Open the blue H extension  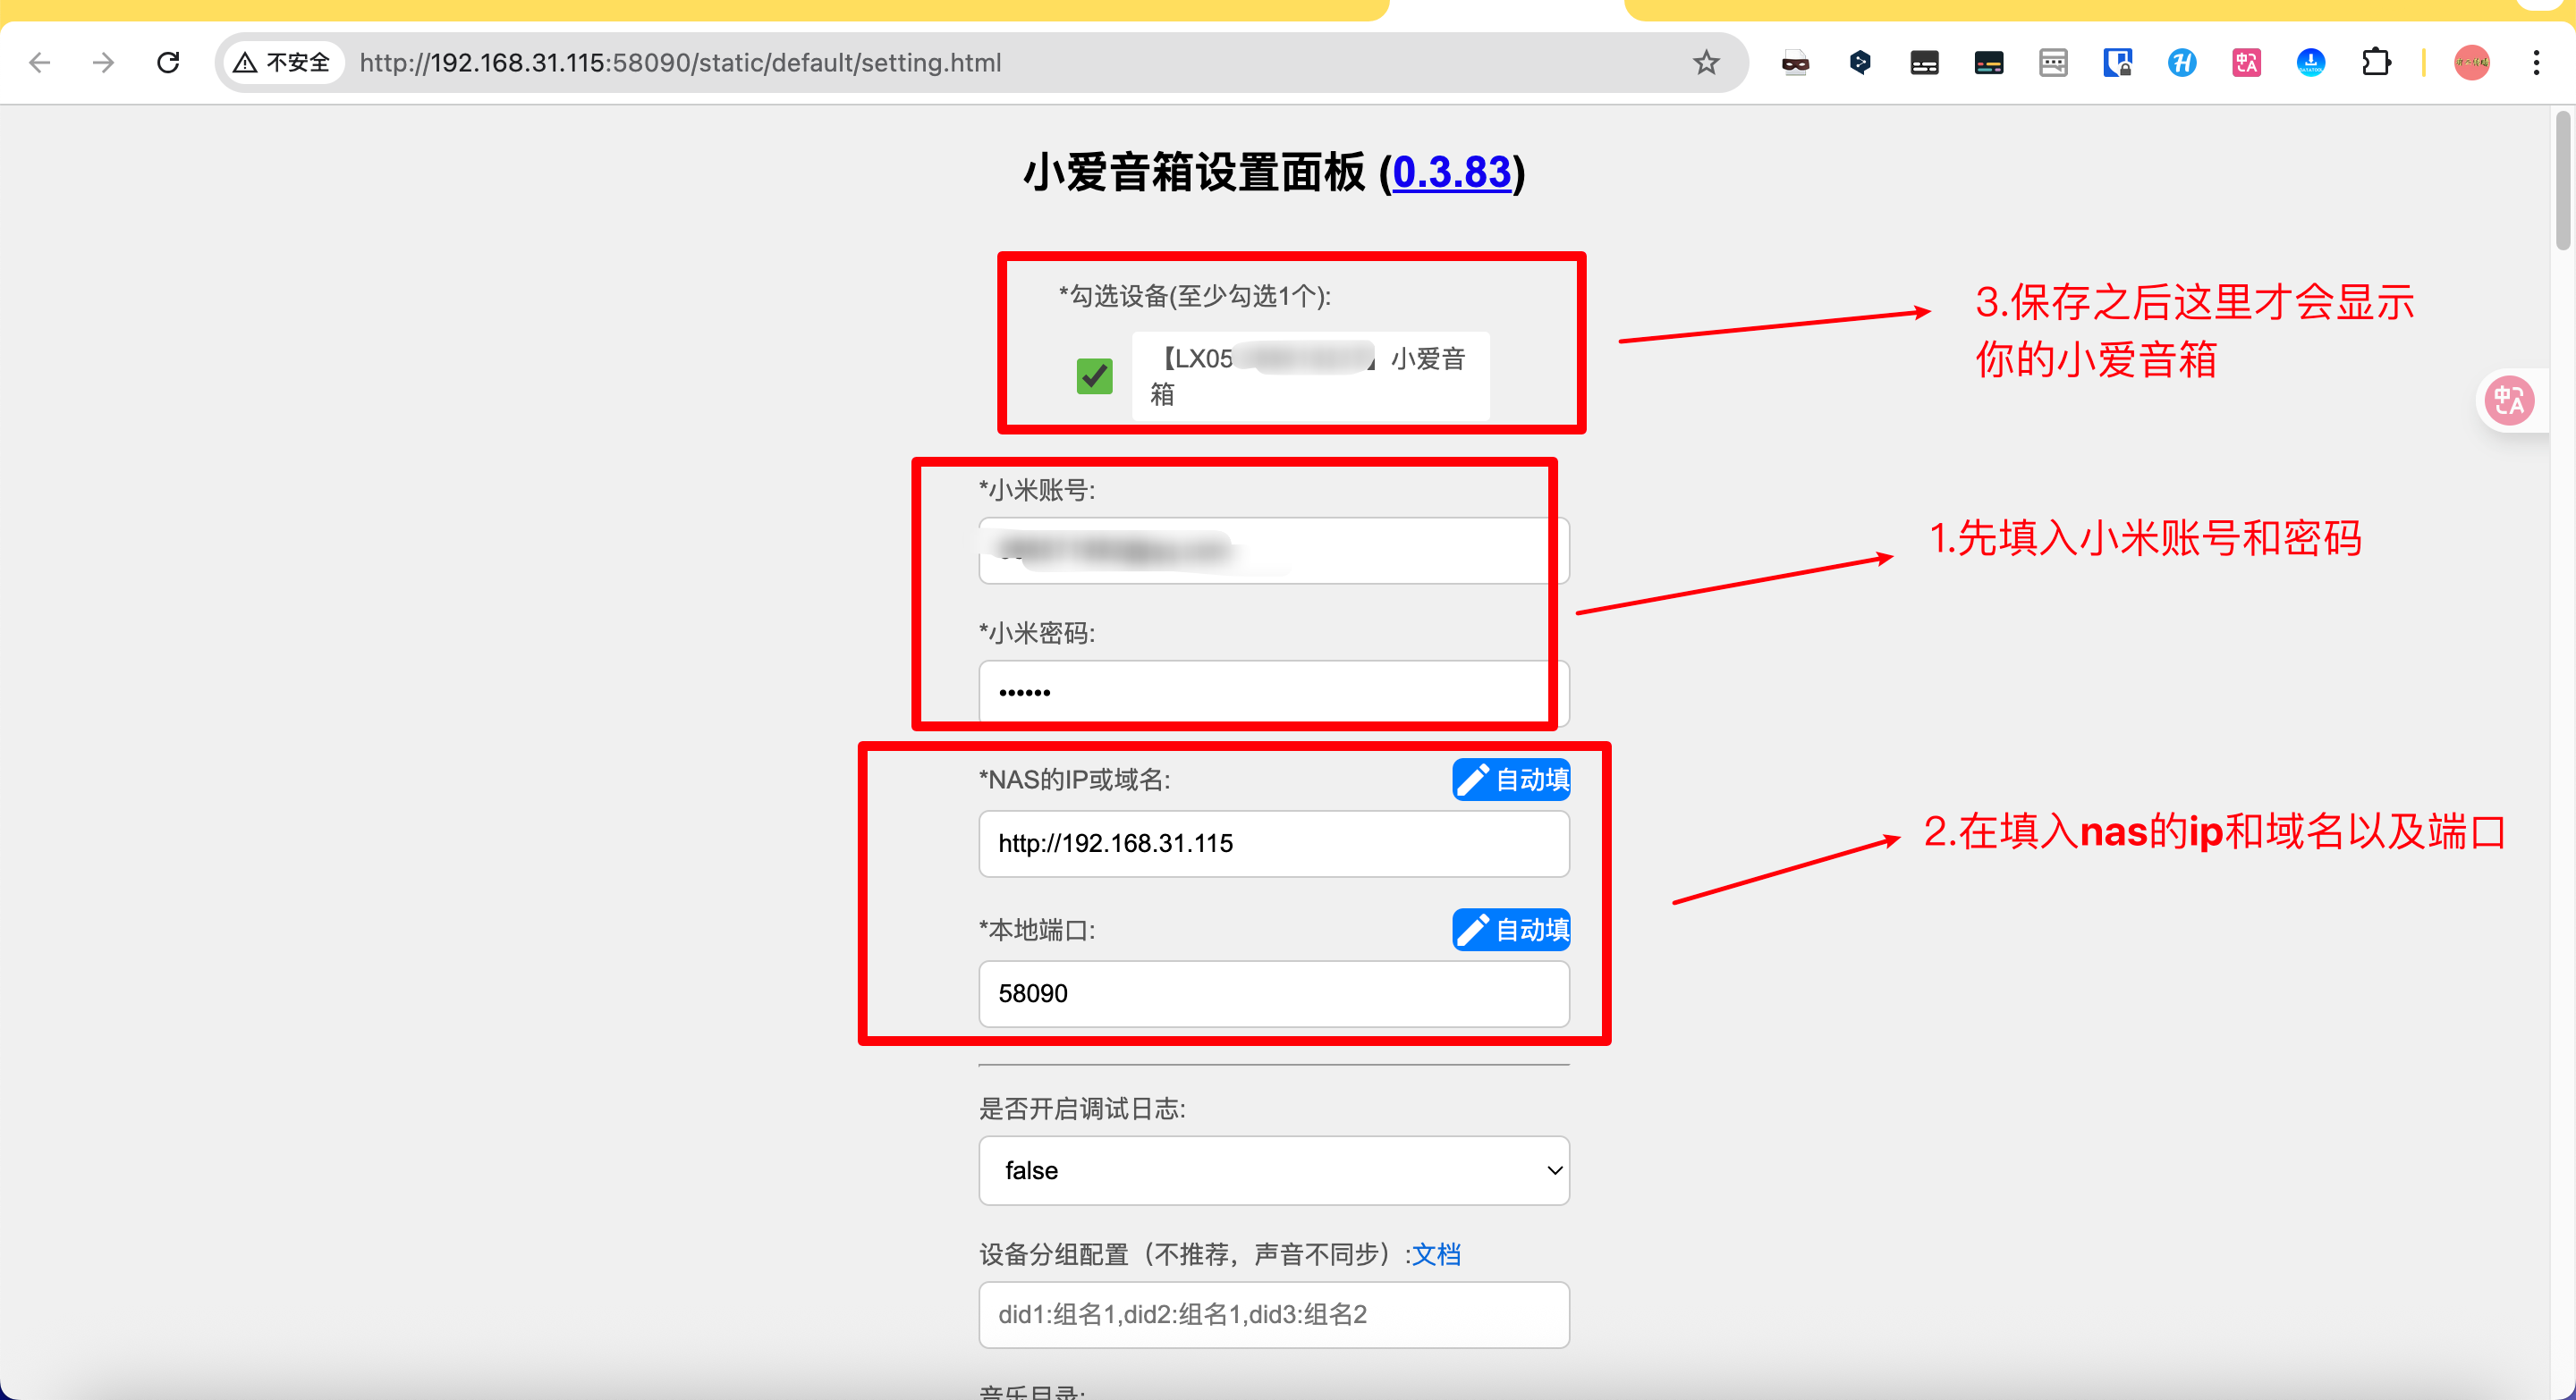point(2184,62)
